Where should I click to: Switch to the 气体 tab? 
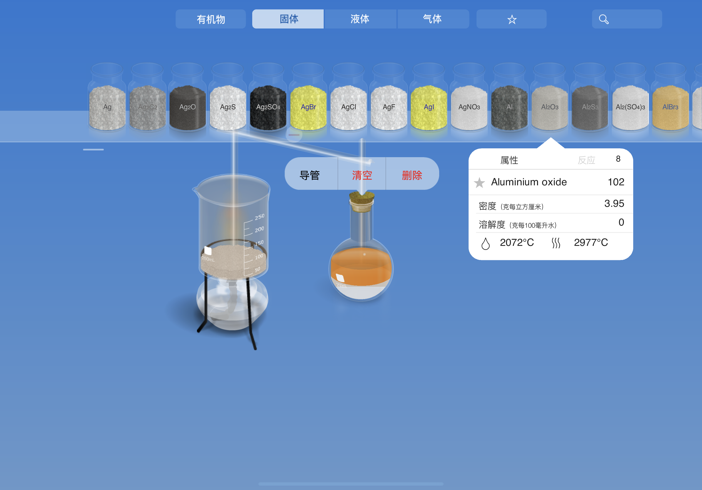(432, 19)
